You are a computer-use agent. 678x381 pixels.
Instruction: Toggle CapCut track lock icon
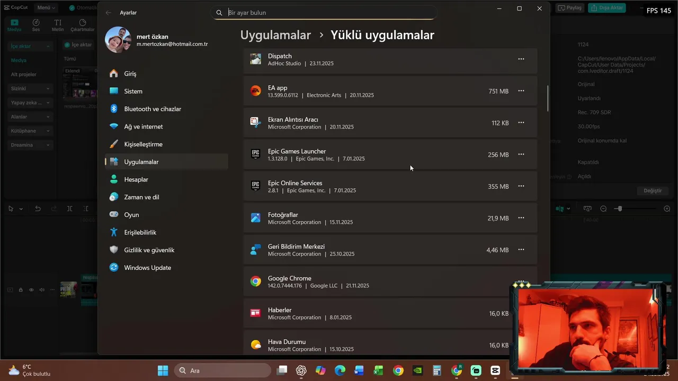coord(21,289)
